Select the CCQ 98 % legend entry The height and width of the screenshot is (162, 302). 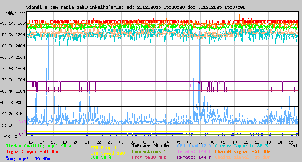tap(101, 157)
